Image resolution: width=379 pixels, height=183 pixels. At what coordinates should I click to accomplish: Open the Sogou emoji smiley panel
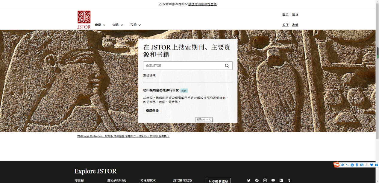pos(352,165)
